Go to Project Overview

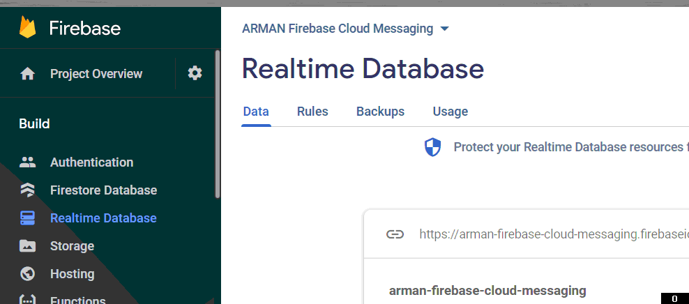point(96,74)
